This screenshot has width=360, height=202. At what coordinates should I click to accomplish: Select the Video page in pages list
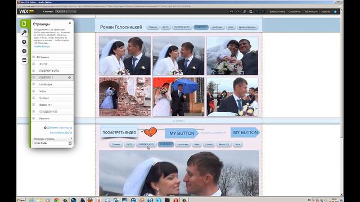[52, 91]
